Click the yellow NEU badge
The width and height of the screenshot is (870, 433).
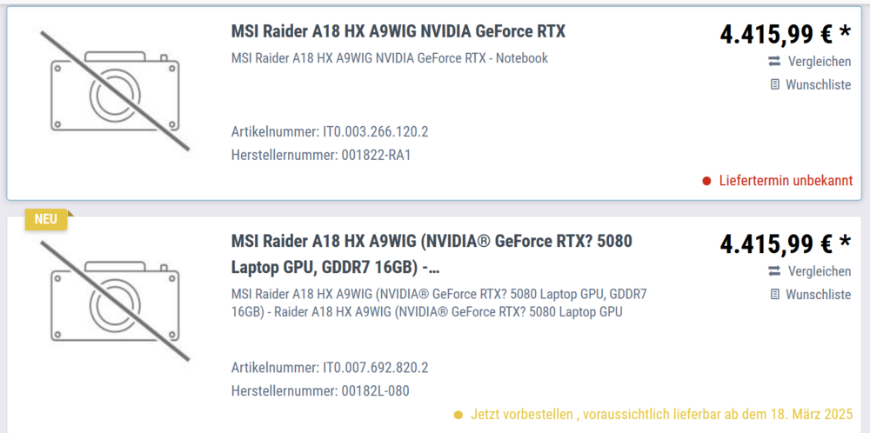pyautogui.click(x=46, y=219)
